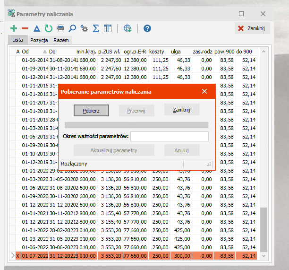Image resolution: width=289 pixels, height=270 pixels.
Task: Click the pow.900 column header
Action: [224, 52]
